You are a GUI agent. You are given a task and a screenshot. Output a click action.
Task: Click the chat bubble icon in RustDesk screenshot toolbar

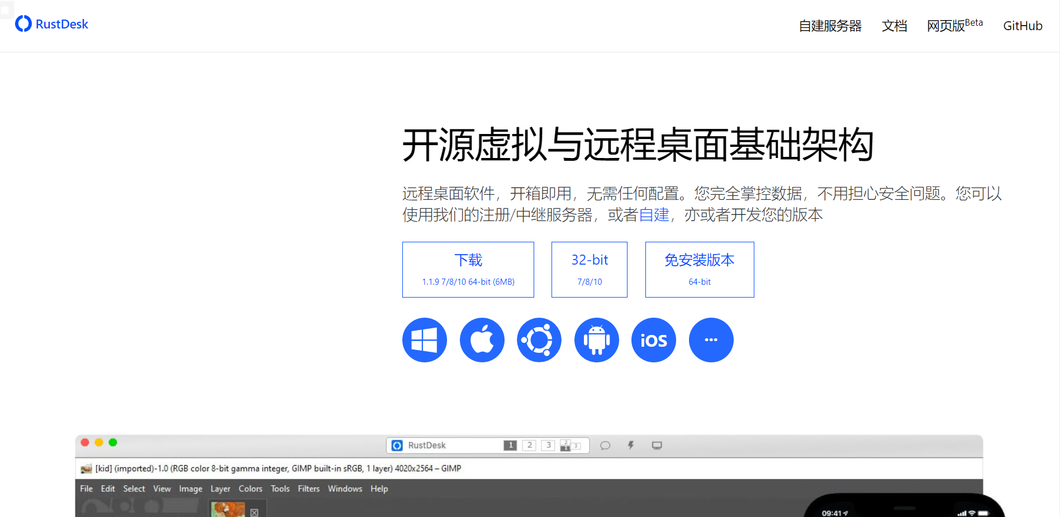click(605, 446)
